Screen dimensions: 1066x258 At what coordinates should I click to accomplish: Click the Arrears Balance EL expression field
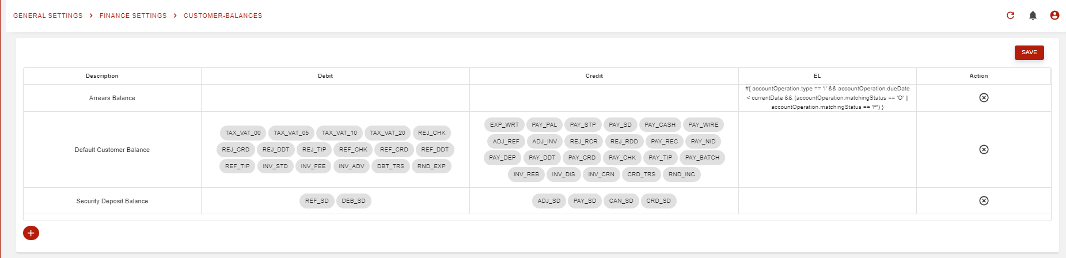pyautogui.click(x=827, y=98)
